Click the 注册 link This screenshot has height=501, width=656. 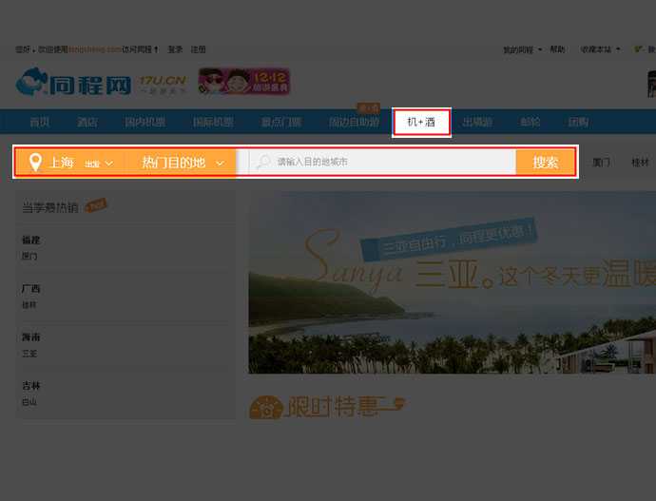pos(198,49)
